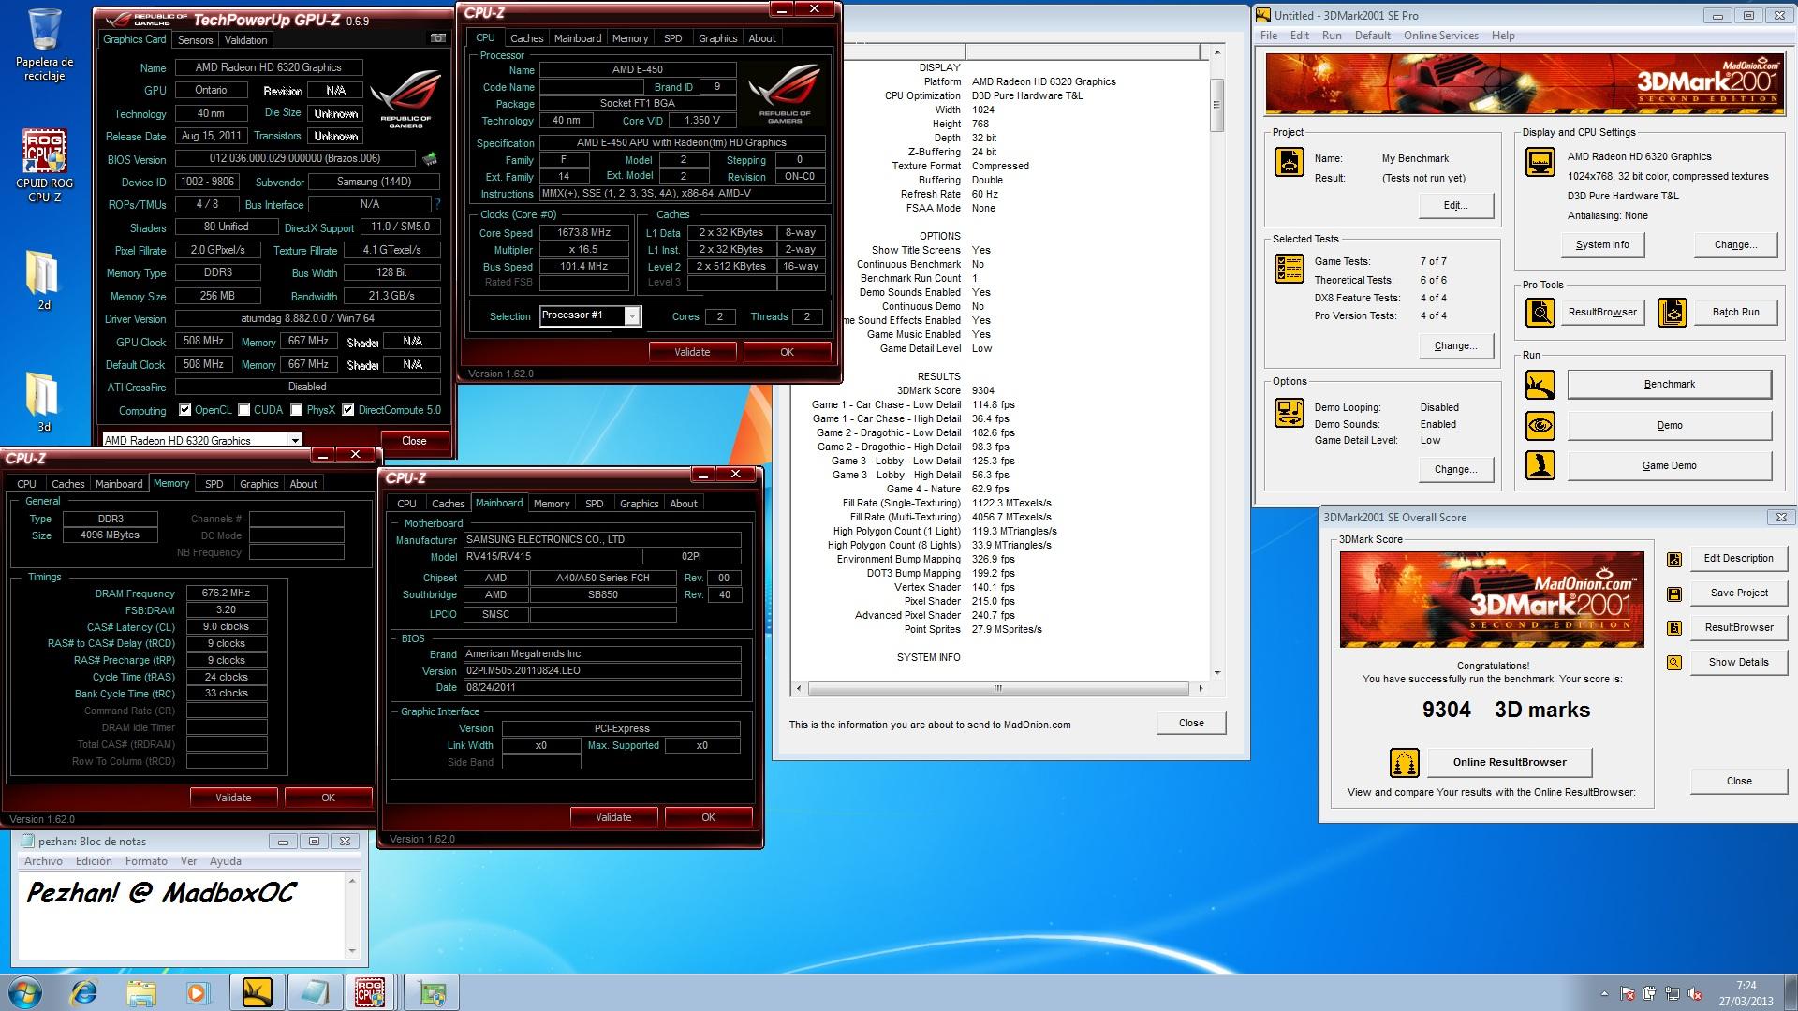Image resolution: width=1798 pixels, height=1011 pixels.
Task: Click Online ResultBrowser button
Action: [x=1510, y=762]
